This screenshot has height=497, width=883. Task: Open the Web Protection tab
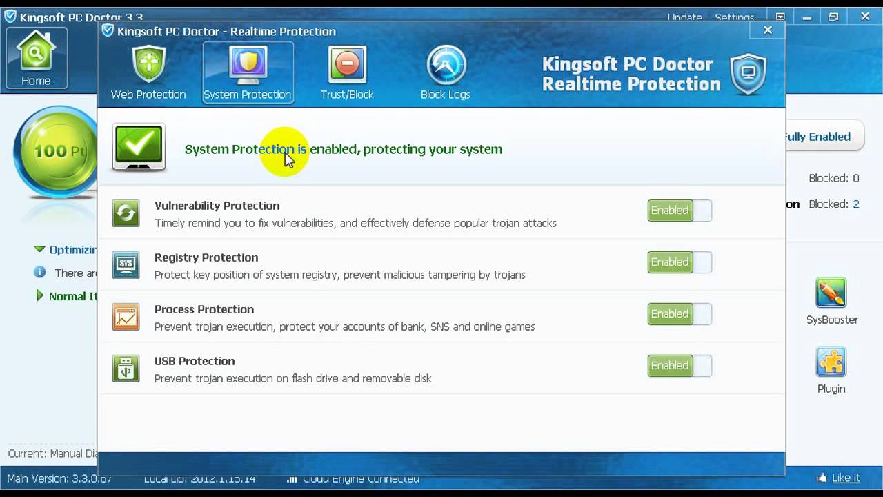[148, 73]
